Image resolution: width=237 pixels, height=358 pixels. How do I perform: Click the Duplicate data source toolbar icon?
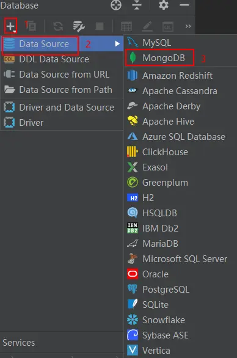click(31, 26)
